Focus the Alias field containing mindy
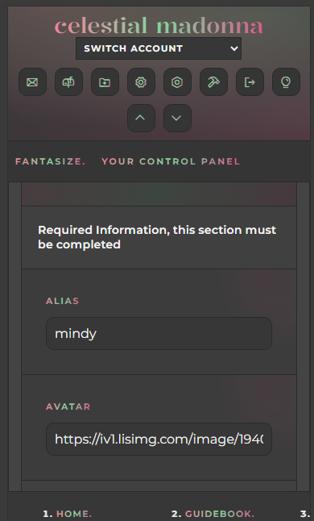The image size is (314, 521). click(159, 333)
